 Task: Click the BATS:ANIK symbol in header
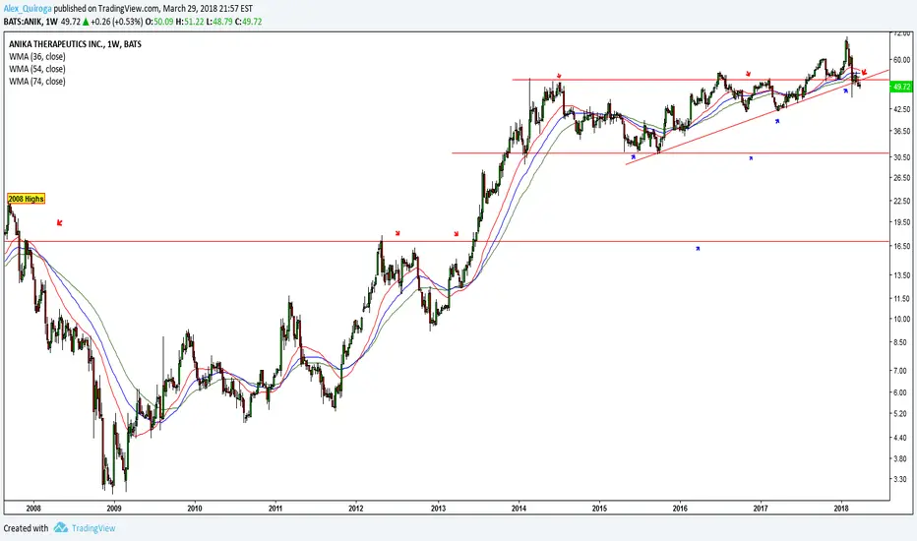[x=23, y=22]
